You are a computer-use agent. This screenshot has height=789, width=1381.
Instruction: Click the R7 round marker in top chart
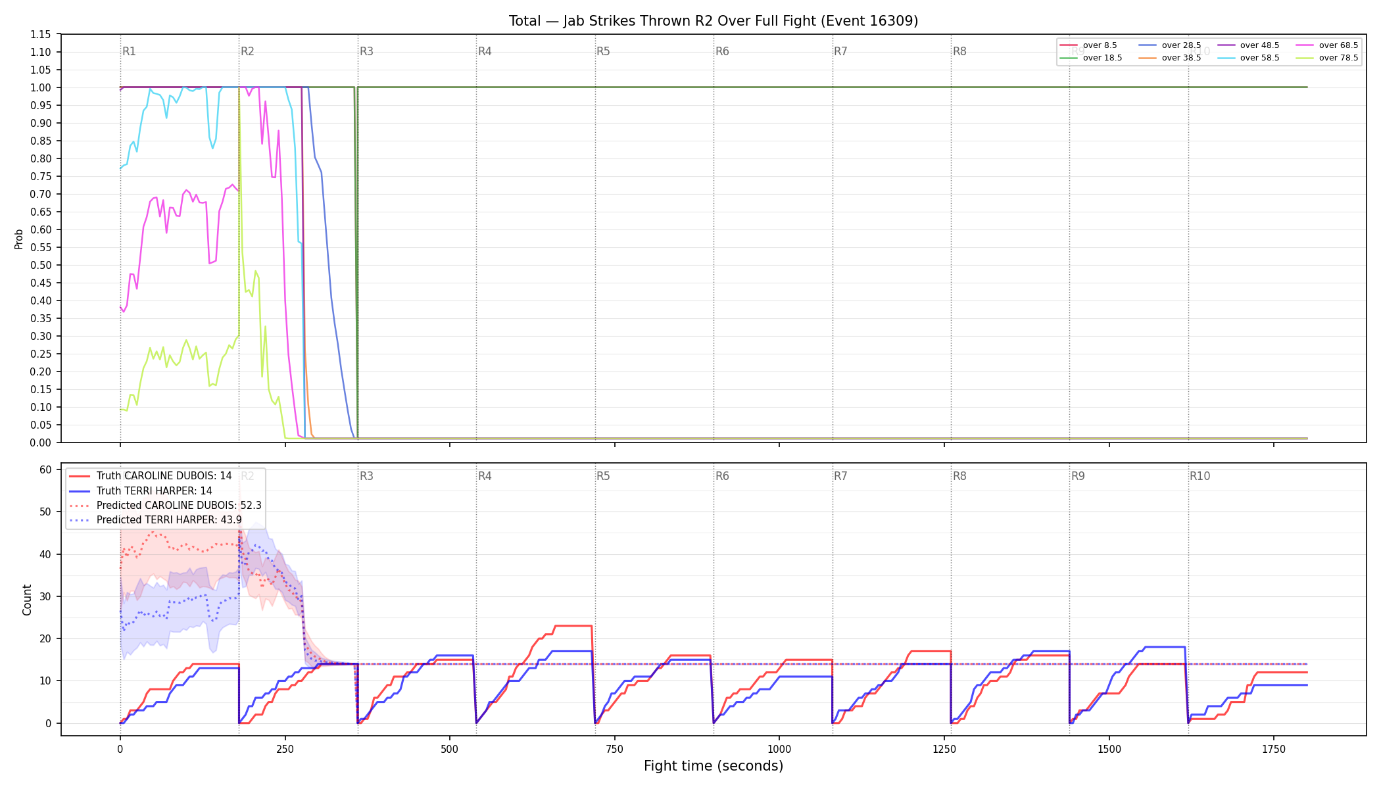[x=840, y=51]
